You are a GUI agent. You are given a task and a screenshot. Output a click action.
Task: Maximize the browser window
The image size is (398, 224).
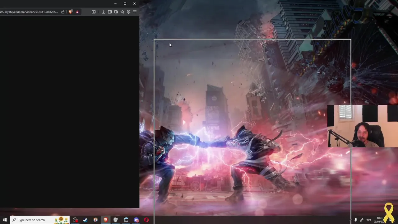pyautogui.click(x=125, y=3)
